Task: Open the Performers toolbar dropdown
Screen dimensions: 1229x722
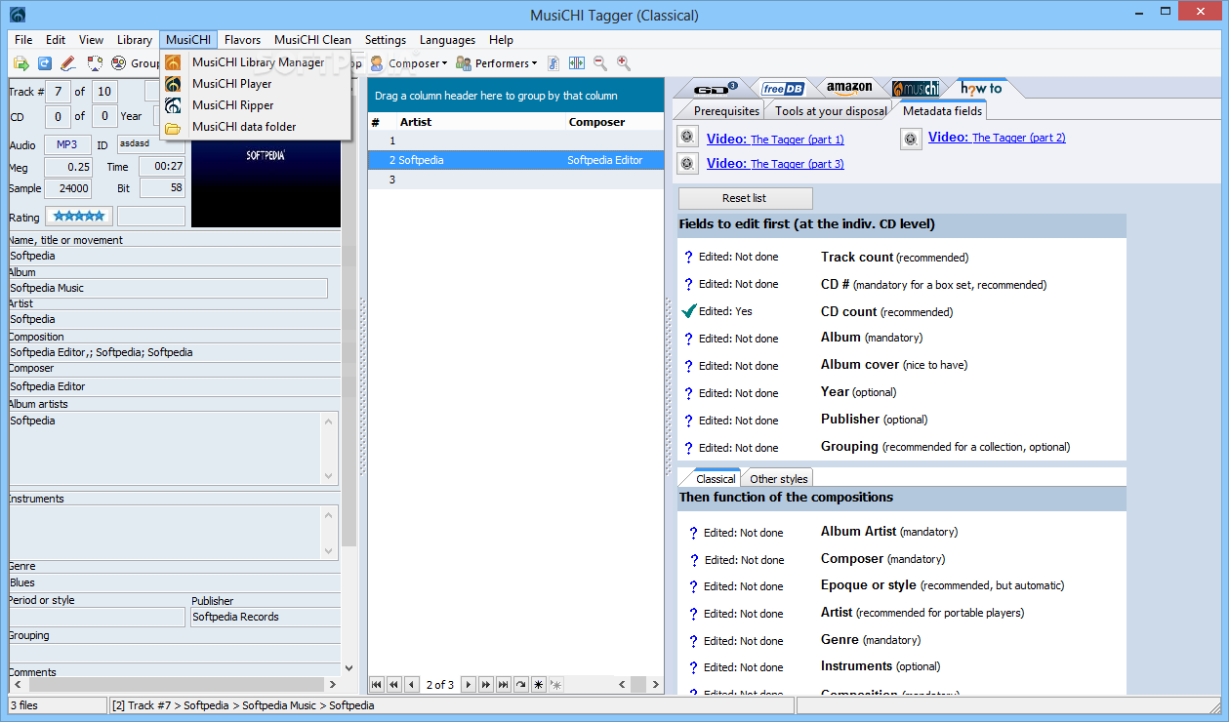Action: click(x=497, y=63)
